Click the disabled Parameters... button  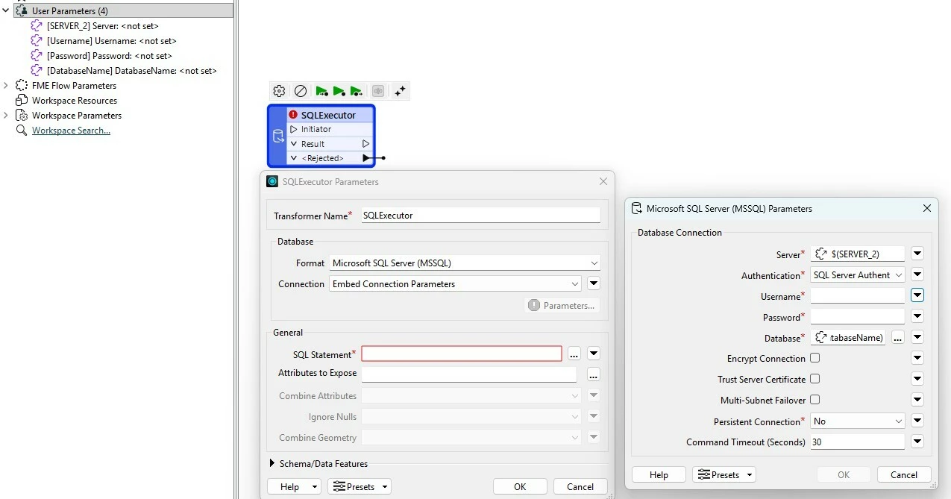point(562,305)
